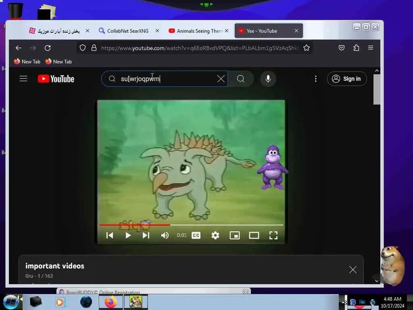This screenshot has width=413, height=310.
Task: Play the Yee video
Action: coord(128,235)
